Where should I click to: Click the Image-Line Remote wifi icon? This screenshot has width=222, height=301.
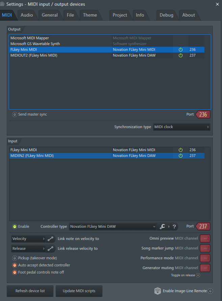[x=157, y=291]
